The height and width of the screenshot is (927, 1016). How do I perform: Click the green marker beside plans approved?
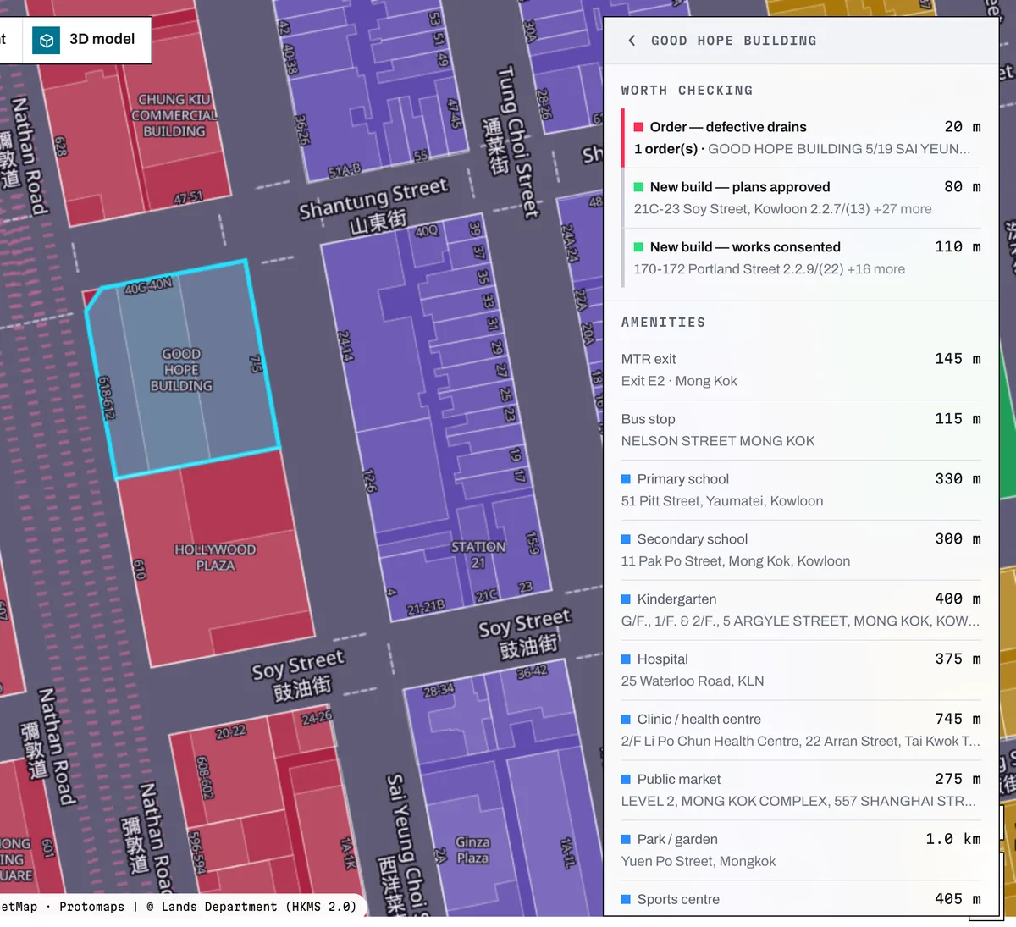[x=638, y=187]
